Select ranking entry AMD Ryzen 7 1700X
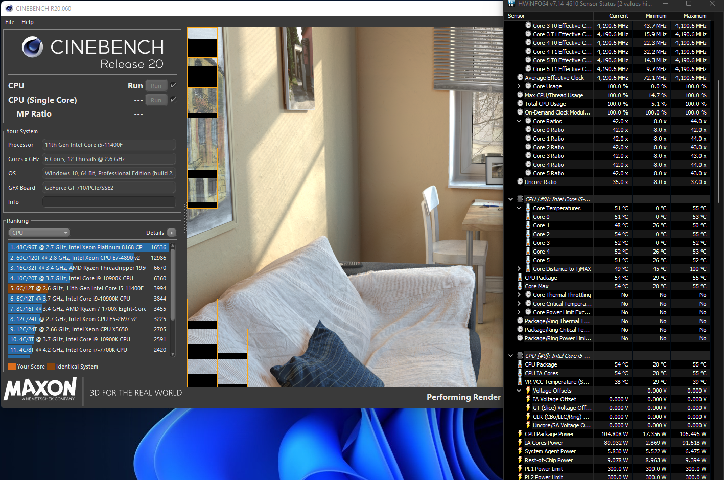 click(x=88, y=309)
